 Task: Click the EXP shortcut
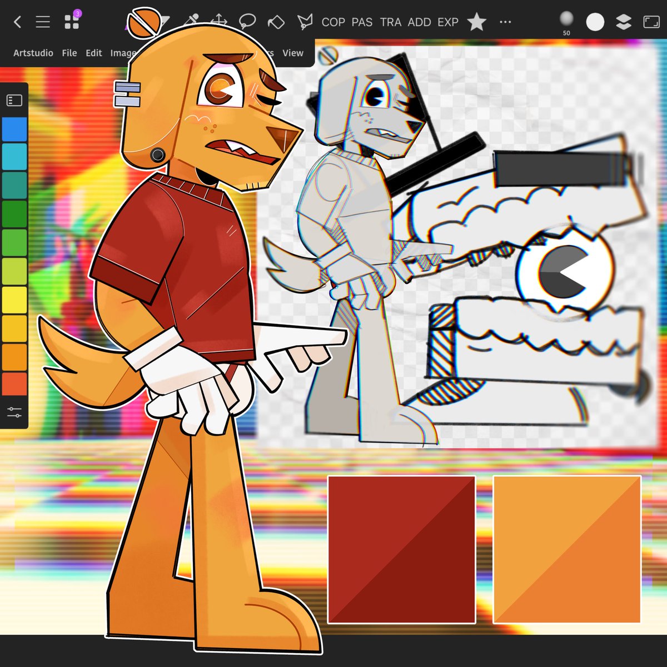pyautogui.click(x=448, y=22)
